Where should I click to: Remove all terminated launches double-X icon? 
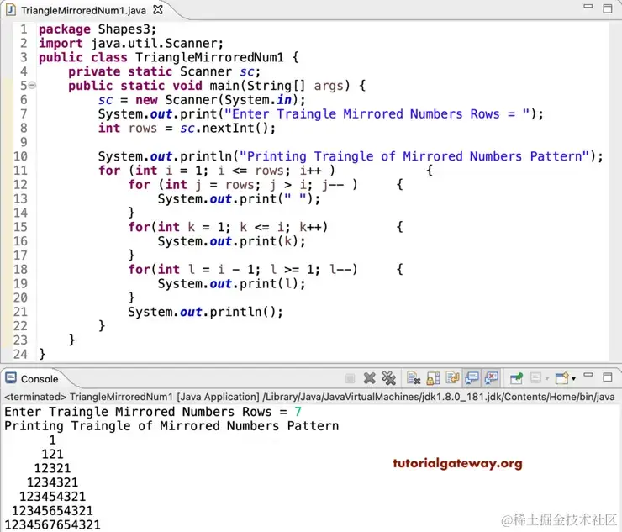(x=388, y=378)
